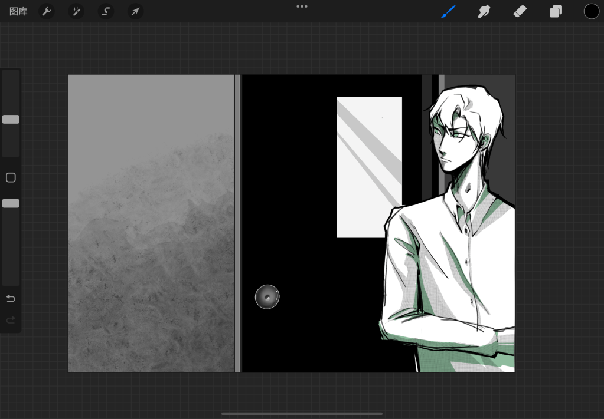Select the Eraser tool
Screen dimensions: 604x419
click(x=520, y=11)
